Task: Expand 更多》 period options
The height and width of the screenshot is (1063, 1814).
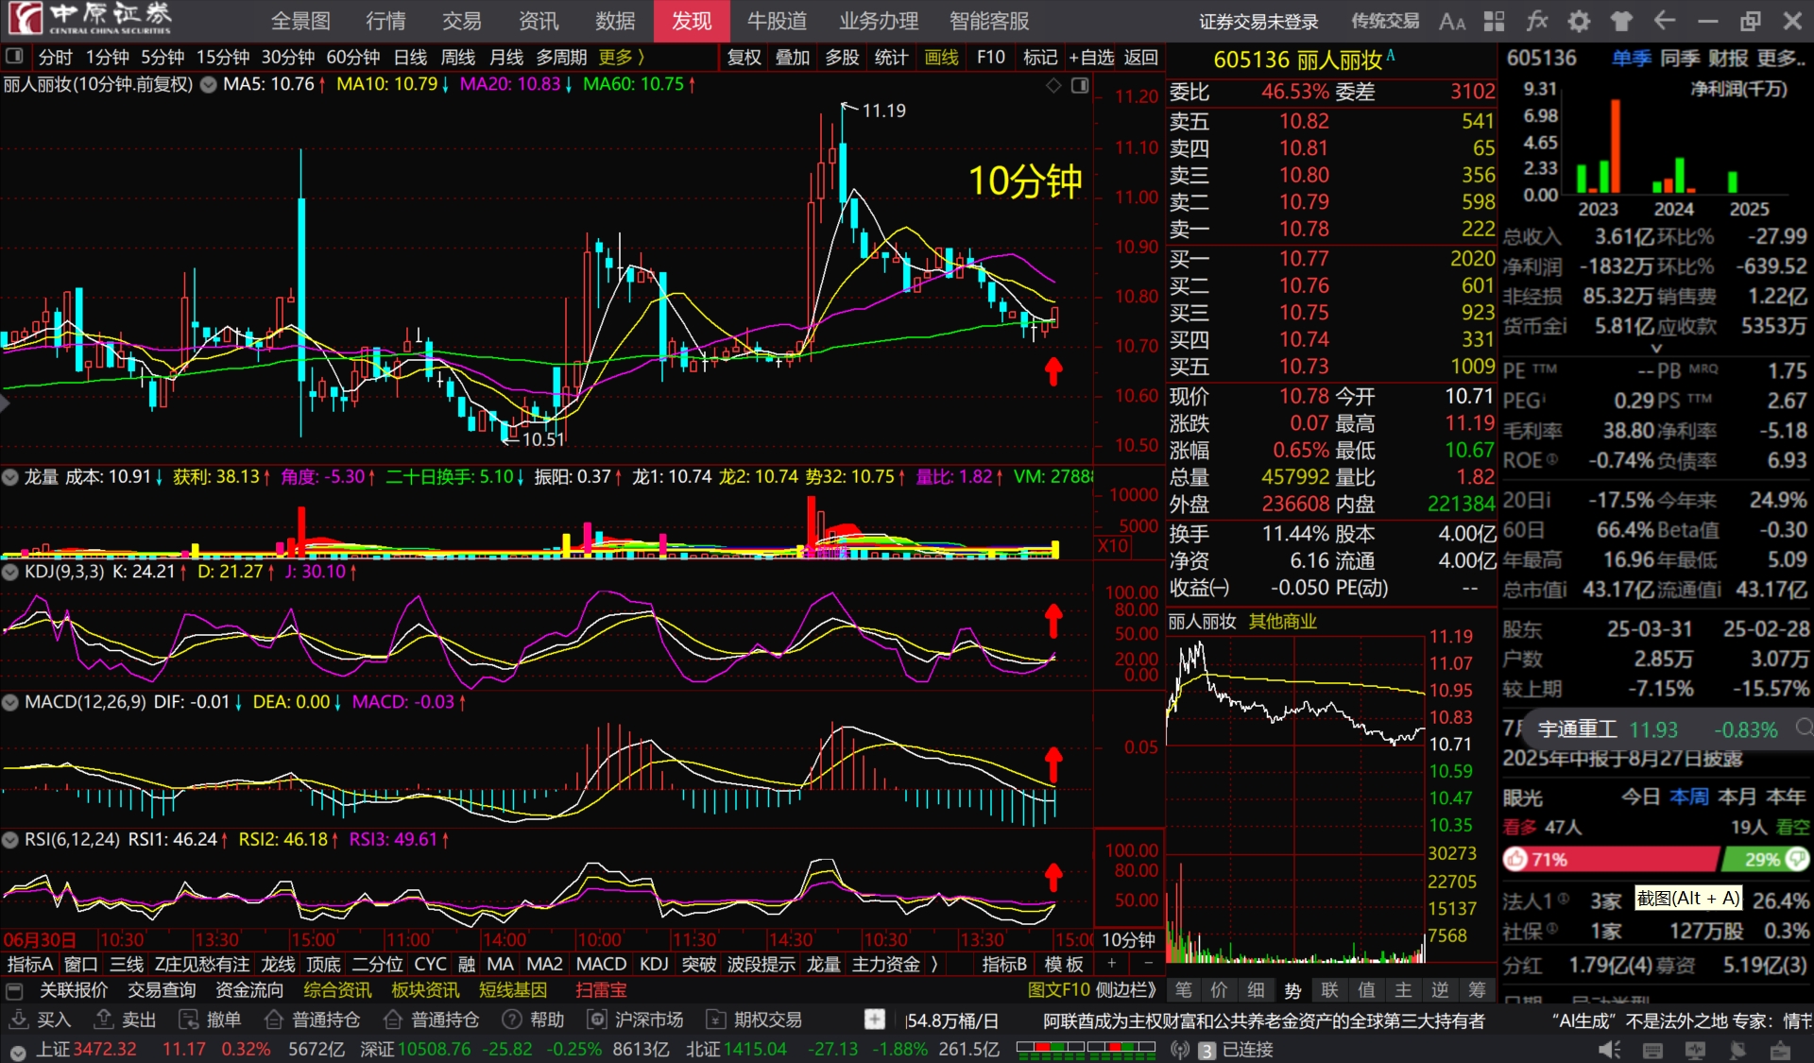Action: tap(622, 57)
